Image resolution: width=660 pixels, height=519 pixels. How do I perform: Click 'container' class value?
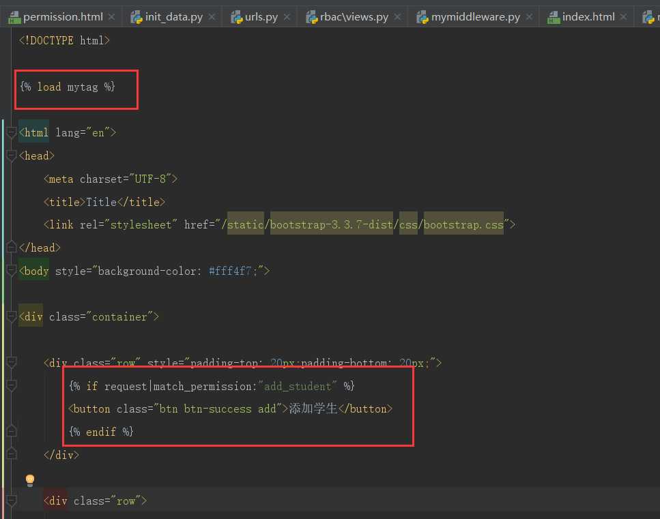click(119, 316)
